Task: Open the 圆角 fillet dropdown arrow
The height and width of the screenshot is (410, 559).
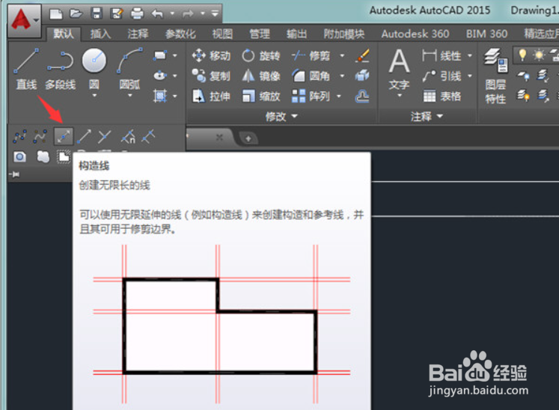Action: pyautogui.click(x=342, y=76)
